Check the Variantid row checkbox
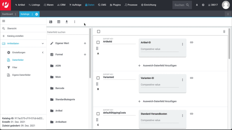Image resolution: width=232 pixels, height=130 pixels. [x=98, y=78]
